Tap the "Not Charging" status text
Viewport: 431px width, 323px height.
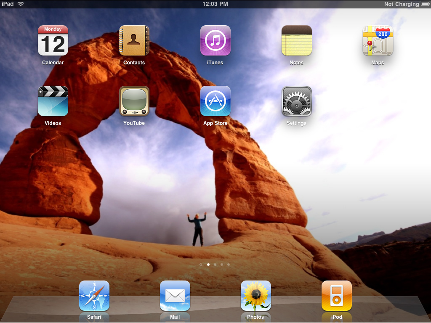tap(402, 4)
